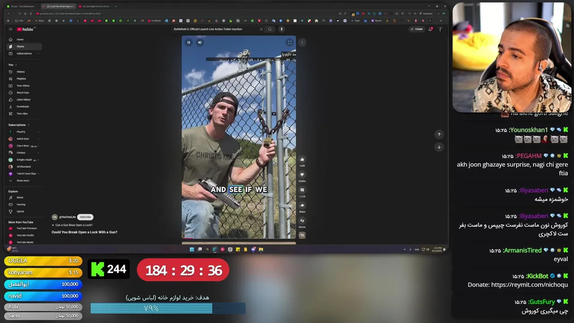
Task: Go to the previous Short
Action: click(x=439, y=134)
